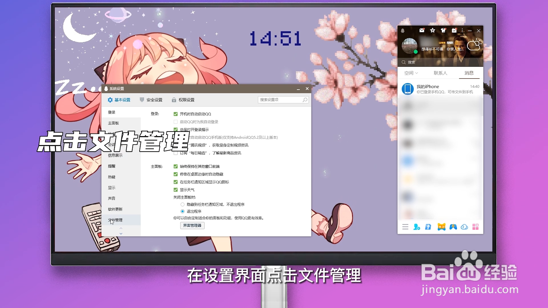Open the skin shirt icon in QQ panel
Screen dimensions: 548x308
[443, 30]
